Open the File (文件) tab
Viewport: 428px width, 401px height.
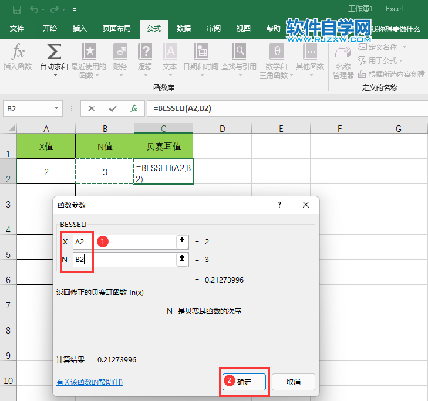pos(17,29)
